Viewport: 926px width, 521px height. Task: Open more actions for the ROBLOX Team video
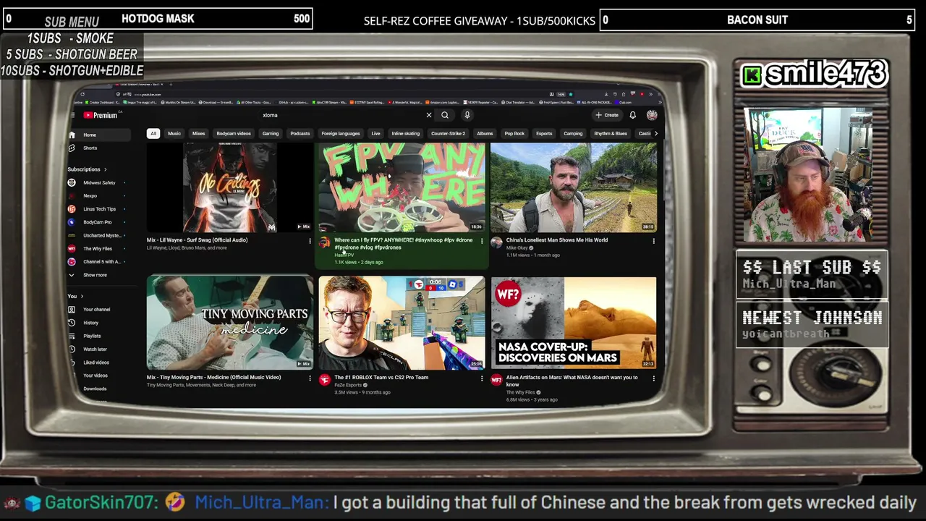tap(482, 378)
